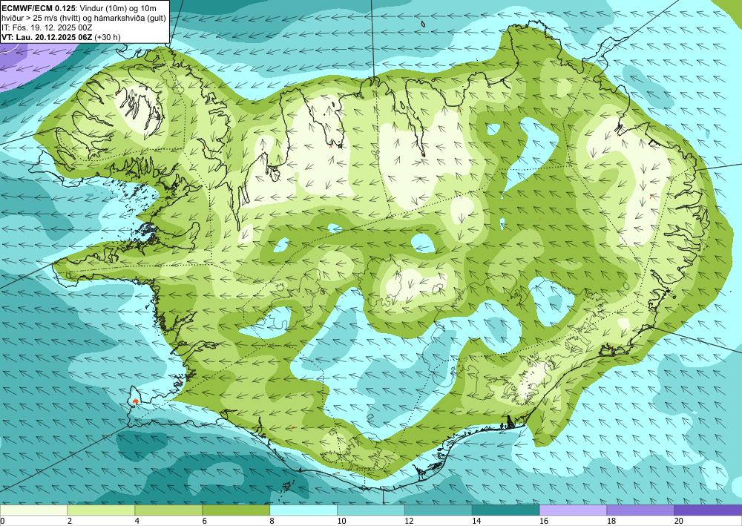
Task: Choose the dark teal 14–16 legend swatch
Action: point(506,510)
